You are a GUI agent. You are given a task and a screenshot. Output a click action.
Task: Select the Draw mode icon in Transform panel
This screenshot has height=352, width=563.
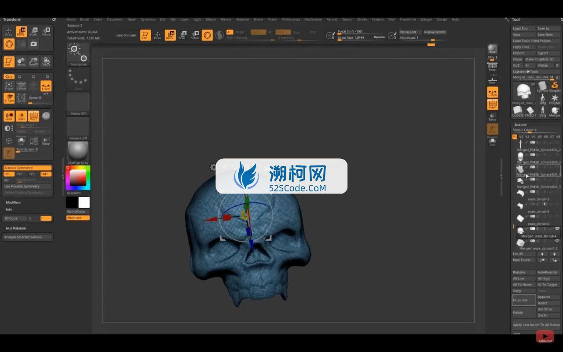8,31
